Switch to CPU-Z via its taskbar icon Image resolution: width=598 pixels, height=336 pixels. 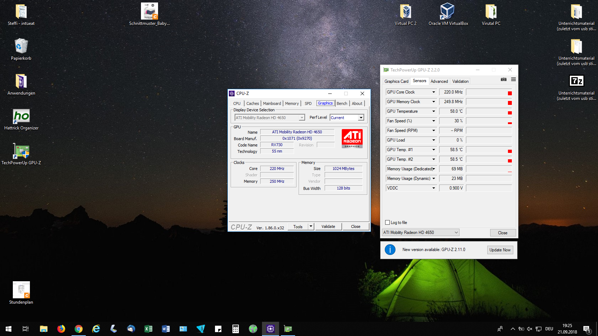tap(271, 329)
